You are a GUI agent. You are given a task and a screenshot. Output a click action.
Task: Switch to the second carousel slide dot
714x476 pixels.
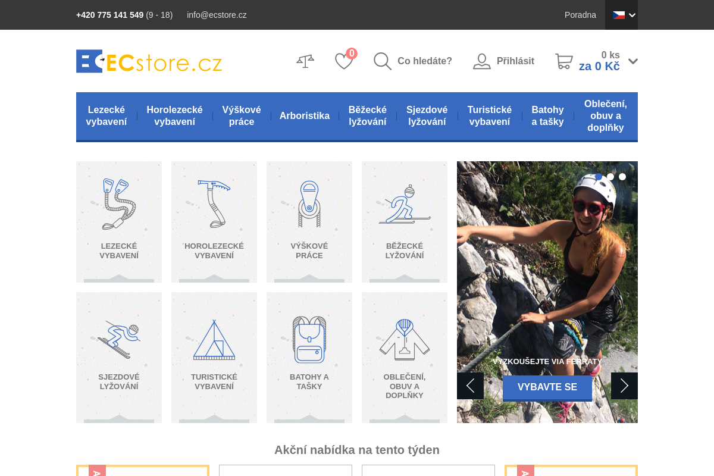(610, 177)
